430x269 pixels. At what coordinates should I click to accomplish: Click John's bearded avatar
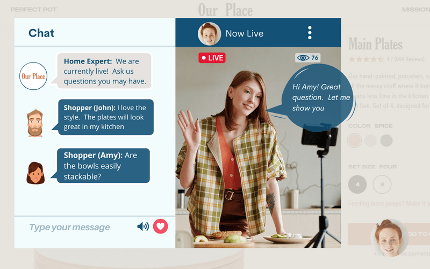pyautogui.click(x=35, y=123)
